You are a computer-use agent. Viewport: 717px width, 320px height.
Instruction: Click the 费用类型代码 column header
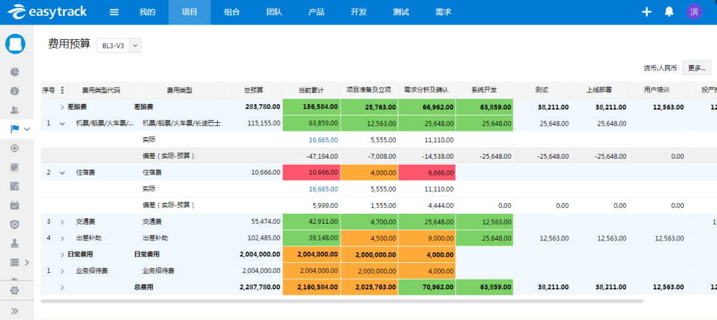pyautogui.click(x=101, y=90)
